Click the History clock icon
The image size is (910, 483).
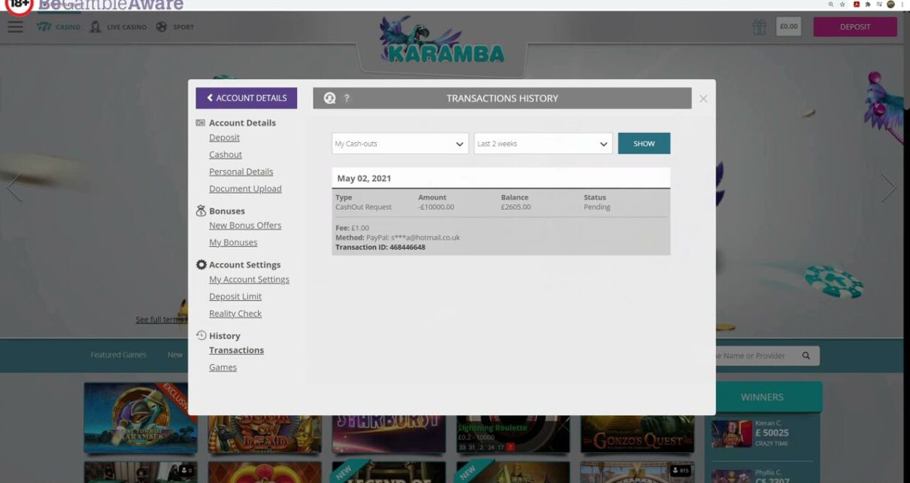pyautogui.click(x=201, y=336)
